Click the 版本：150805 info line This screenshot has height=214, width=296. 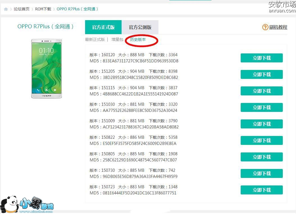133,154
